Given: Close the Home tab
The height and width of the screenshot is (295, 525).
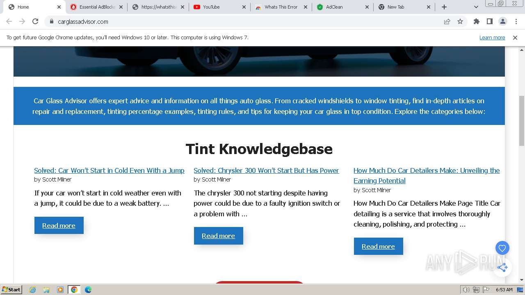Looking at the screenshot, I should click(x=59, y=7).
